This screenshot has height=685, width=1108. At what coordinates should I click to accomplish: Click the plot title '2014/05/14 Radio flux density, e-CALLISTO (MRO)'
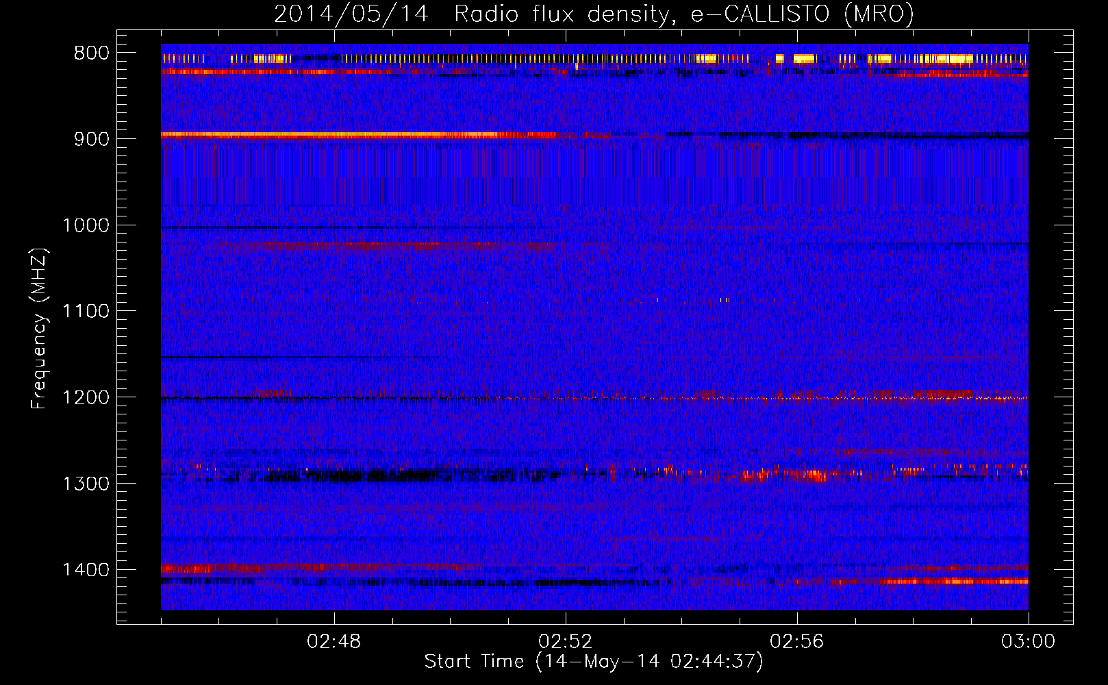coord(594,14)
